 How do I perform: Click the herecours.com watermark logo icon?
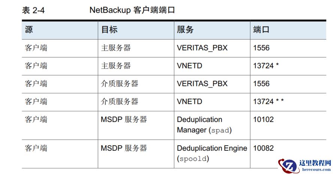point(288,166)
